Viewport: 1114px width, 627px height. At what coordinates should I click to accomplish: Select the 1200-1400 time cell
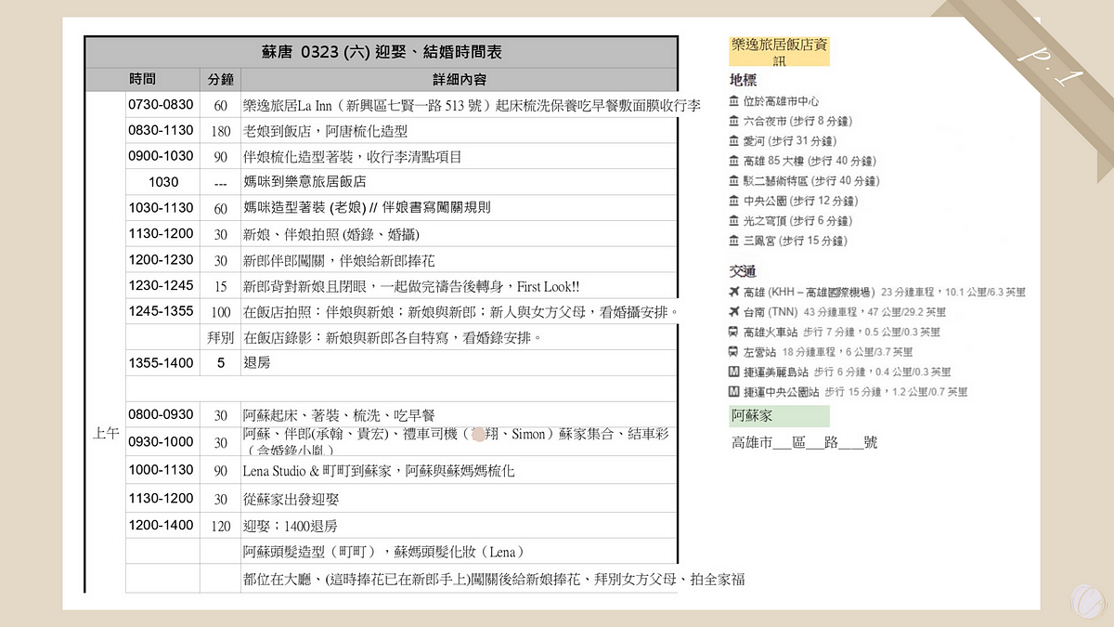click(162, 525)
